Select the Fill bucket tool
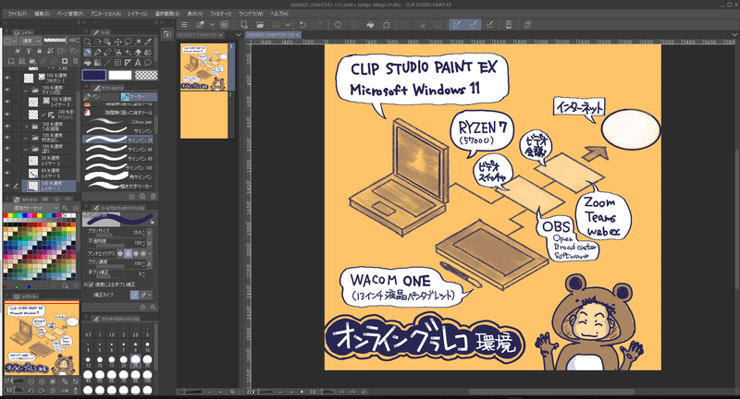 87,62
